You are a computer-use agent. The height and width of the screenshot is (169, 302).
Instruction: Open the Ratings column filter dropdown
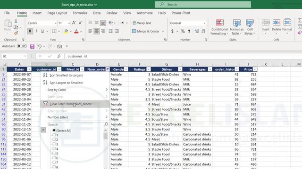[149, 69]
